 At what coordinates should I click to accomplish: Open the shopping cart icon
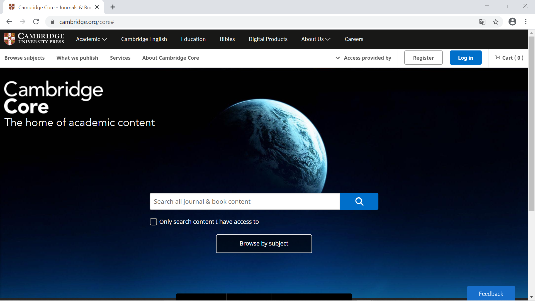[x=498, y=57]
